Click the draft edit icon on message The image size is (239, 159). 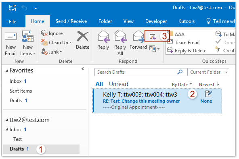coord(208,94)
